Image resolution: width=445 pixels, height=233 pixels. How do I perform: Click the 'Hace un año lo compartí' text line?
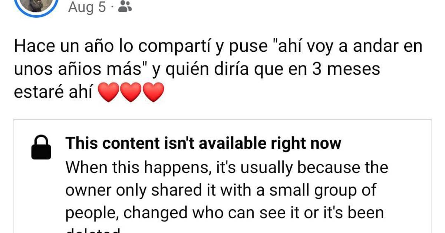pos(218,47)
